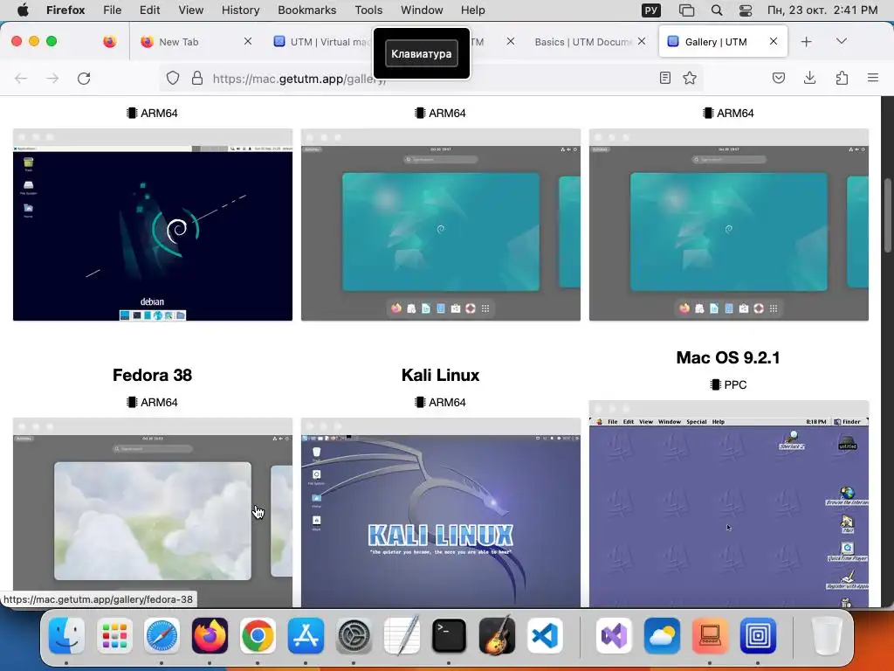Viewport: 894px width, 671px height.
Task: Click the Mac OS 9.2.1 heading link
Action: pos(728,357)
